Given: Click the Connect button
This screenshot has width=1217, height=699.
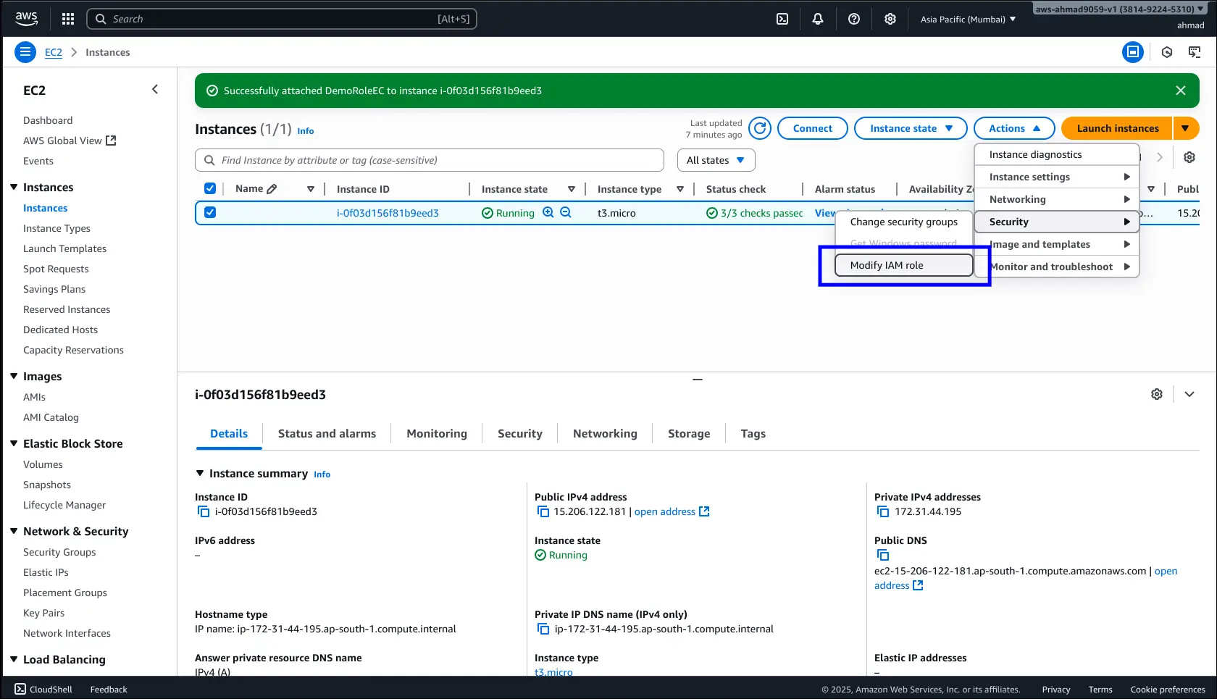Looking at the screenshot, I should pos(812,128).
